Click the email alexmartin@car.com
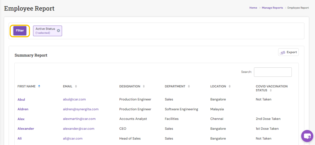 click(79, 119)
